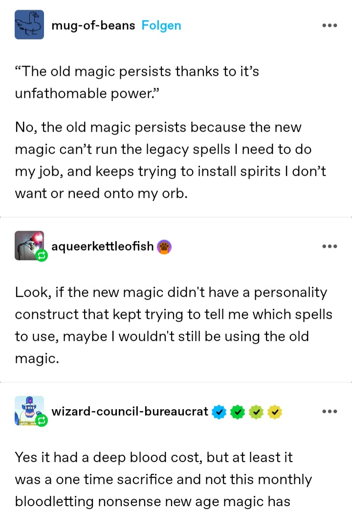
Task: Open options menu for aqueerkettleofish reblog
Action: [x=330, y=246]
